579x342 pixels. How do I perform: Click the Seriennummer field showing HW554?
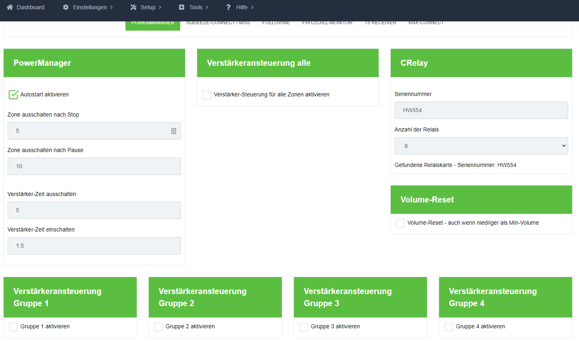[x=481, y=111]
